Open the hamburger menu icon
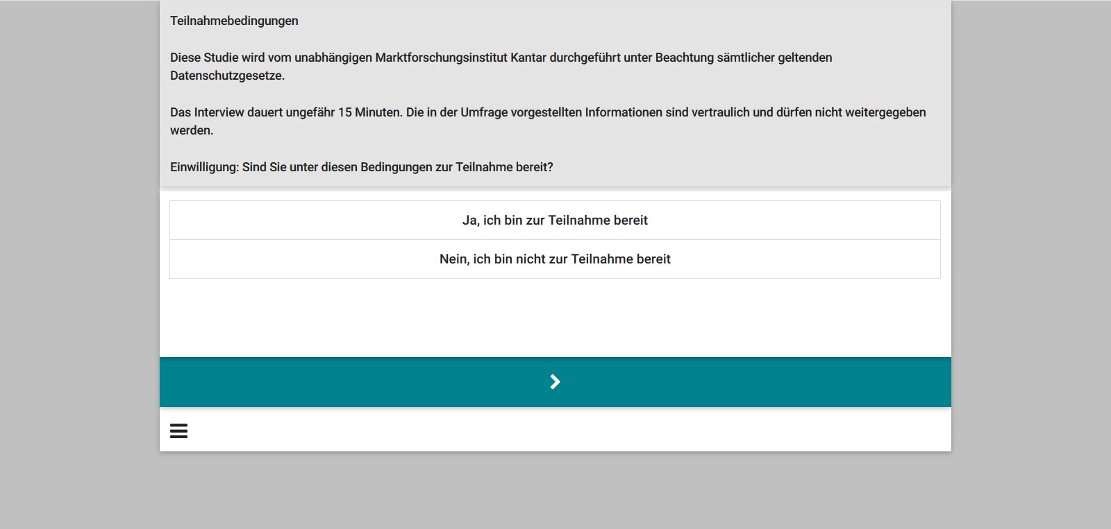The width and height of the screenshot is (1111, 529). click(x=178, y=431)
